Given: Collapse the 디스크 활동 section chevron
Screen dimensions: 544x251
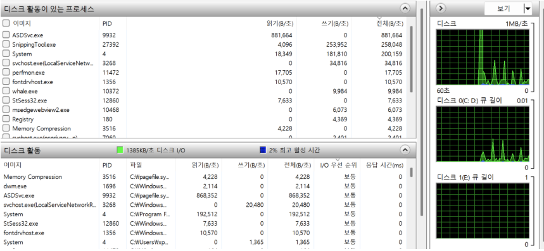Looking at the screenshot, I should click(x=405, y=150).
